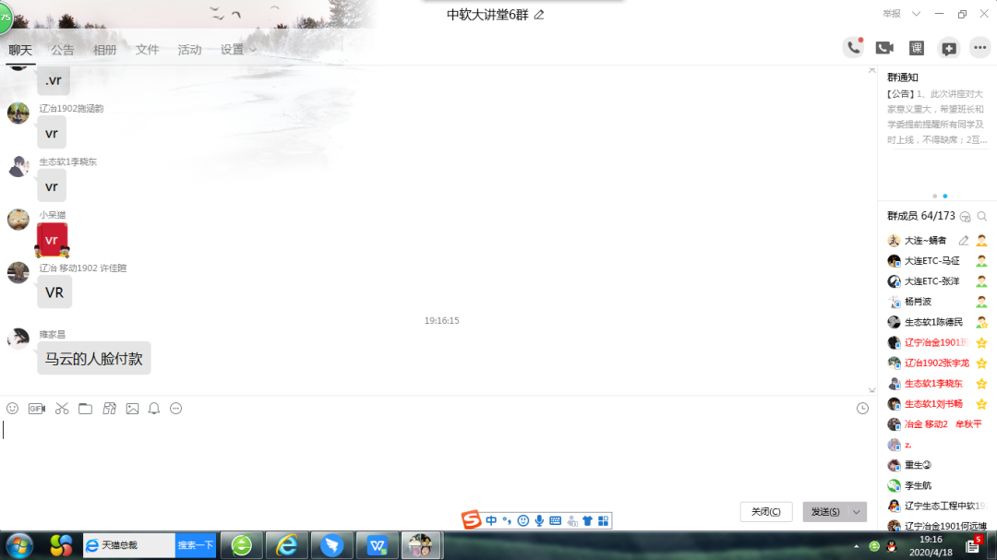Toggle the bell notification icon in toolbar
This screenshot has width=997, height=560.
tap(154, 409)
